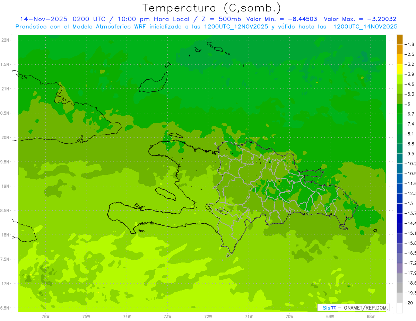Click the '21N' latitude label
Screen dimensions: 416x321
click(x=5, y=89)
